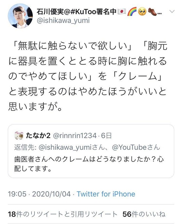Open the quoted user's small avatar
The height and width of the screenshot is (224, 182).
pos(19,135)
